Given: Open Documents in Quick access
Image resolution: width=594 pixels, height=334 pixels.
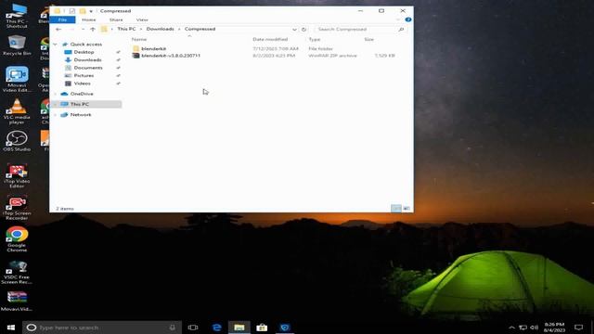Looking at the screenshot, I should tap(88, 68).
